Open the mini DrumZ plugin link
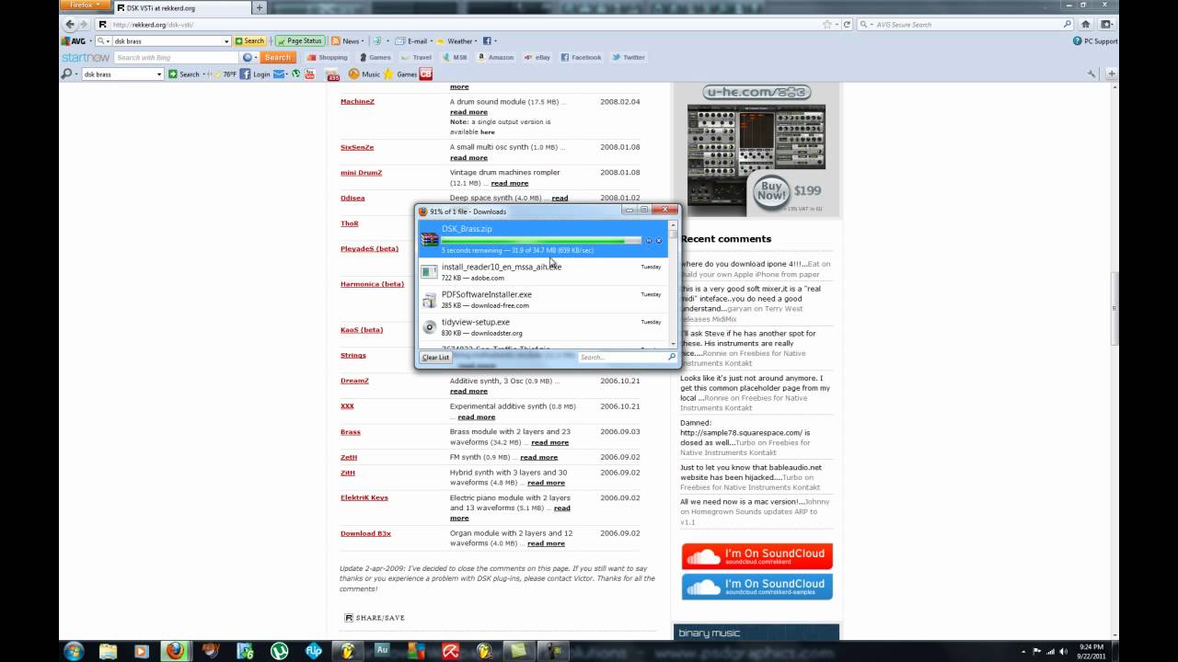The height and width of the screenshot is (662, 1178). click(x=361, y=172)
